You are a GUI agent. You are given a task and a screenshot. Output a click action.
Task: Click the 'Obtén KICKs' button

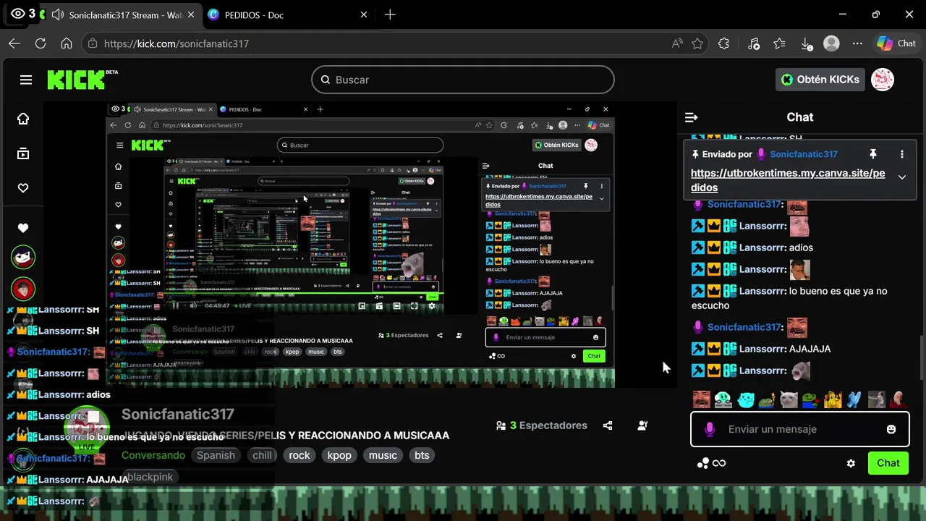tap(820, 80)
